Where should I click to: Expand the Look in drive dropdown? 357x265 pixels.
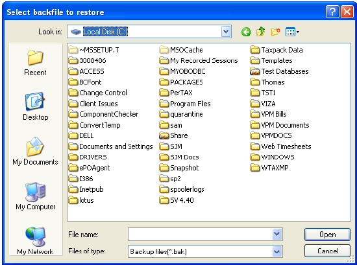[x=226, y=32]
